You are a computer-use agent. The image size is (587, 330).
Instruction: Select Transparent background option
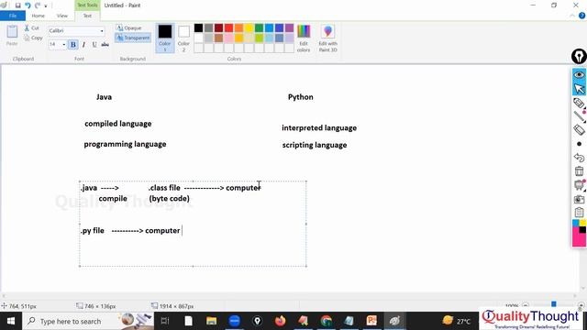pos(133,38)
